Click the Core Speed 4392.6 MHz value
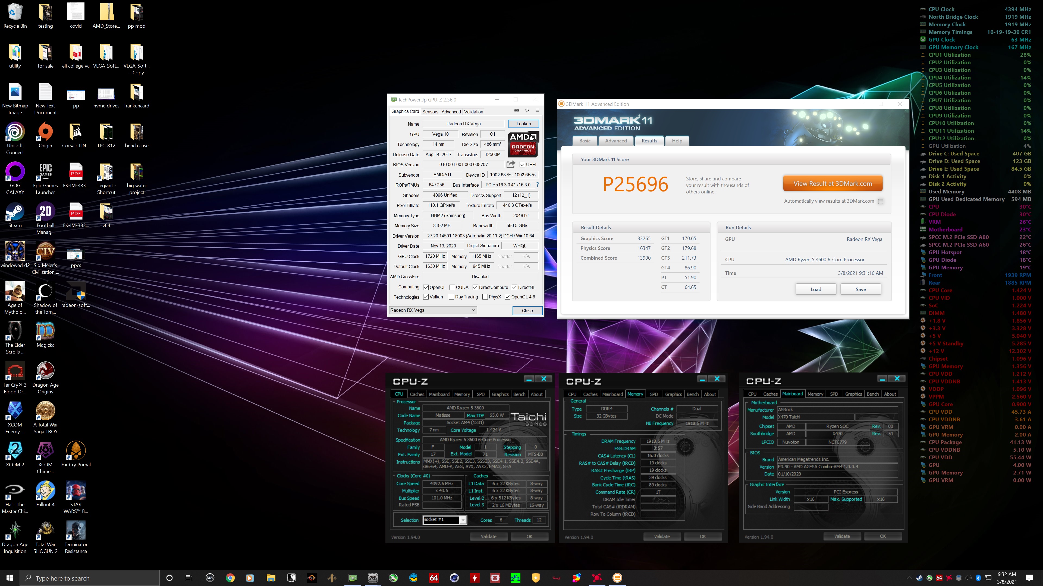The image size is (1043, 586). [442, 483]
